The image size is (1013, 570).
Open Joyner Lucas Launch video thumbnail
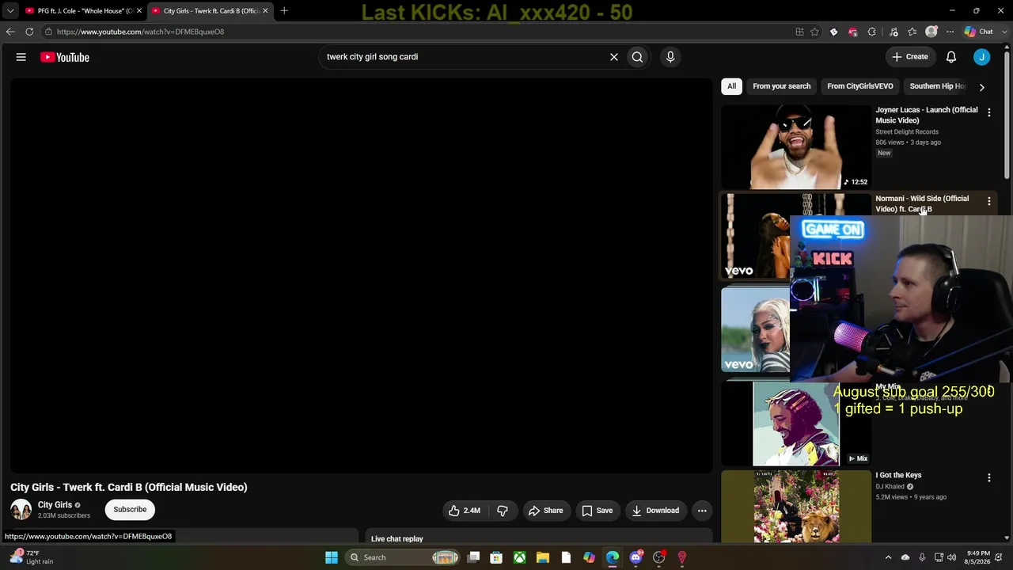point(795,147)
